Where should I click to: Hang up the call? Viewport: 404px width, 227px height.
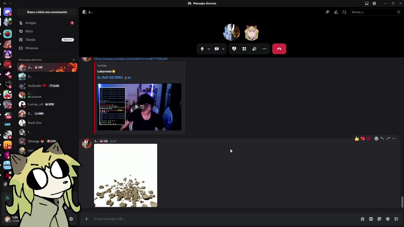[279, 49]
